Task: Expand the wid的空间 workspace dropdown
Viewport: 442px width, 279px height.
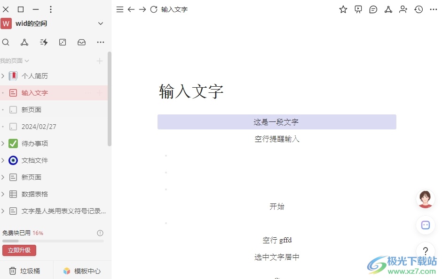Action: [101, 23]
